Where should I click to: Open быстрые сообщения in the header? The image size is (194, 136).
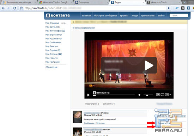click(105, 16)
